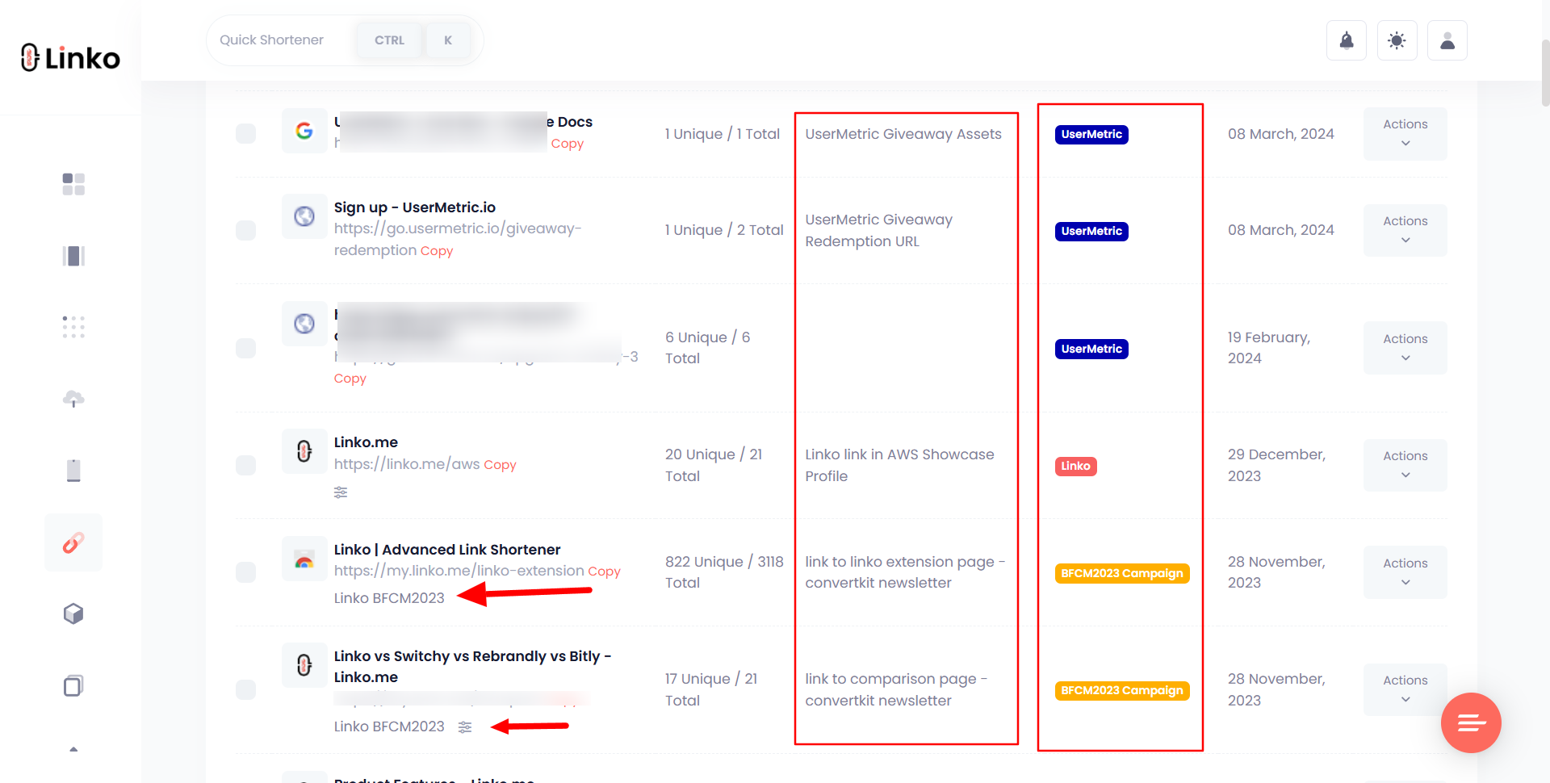Open my.linko.me/linko-extension URL
Screen dimensions: 1550x783
(x=459, y=571)
